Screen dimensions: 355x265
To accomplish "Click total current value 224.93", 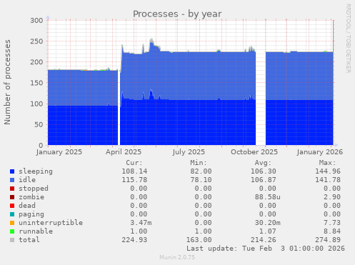I will coord(134,240).
